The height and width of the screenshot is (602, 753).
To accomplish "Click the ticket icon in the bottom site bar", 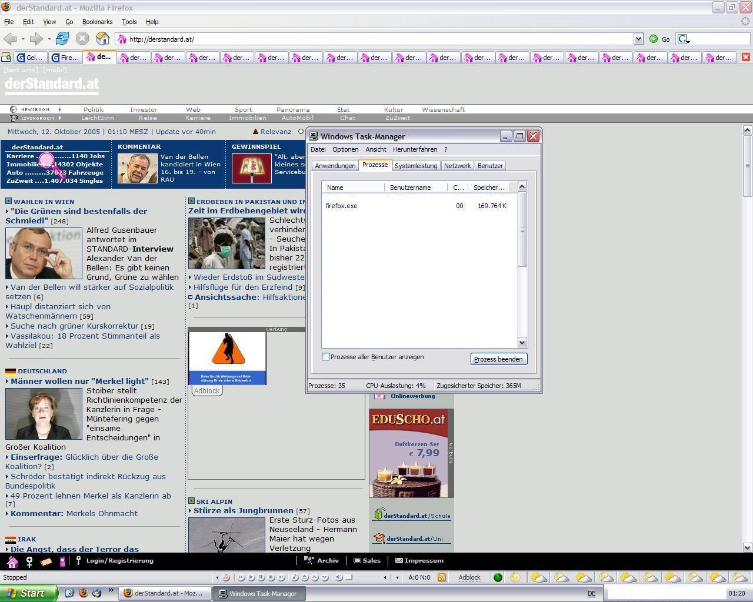I will pyautogui.click(x=46, y=561).
